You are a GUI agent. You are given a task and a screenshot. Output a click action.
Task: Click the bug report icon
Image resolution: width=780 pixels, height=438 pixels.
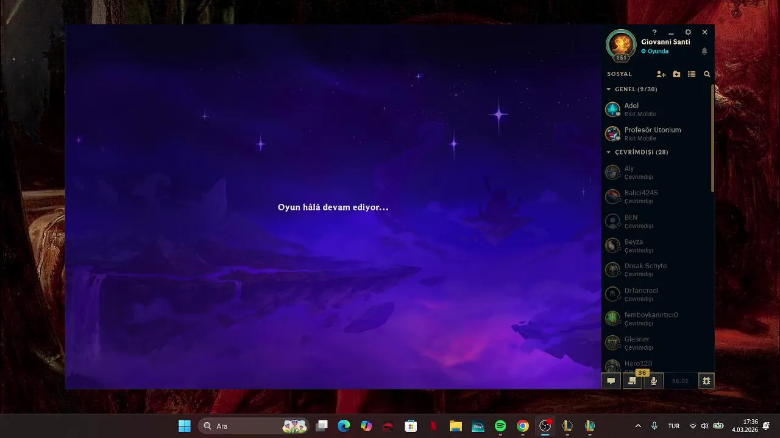pyautogui.click(x=706, y=381)
